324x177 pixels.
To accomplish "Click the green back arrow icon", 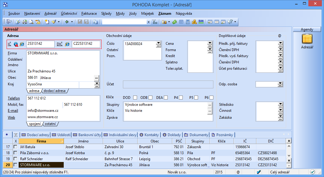I will pos(67,22).
